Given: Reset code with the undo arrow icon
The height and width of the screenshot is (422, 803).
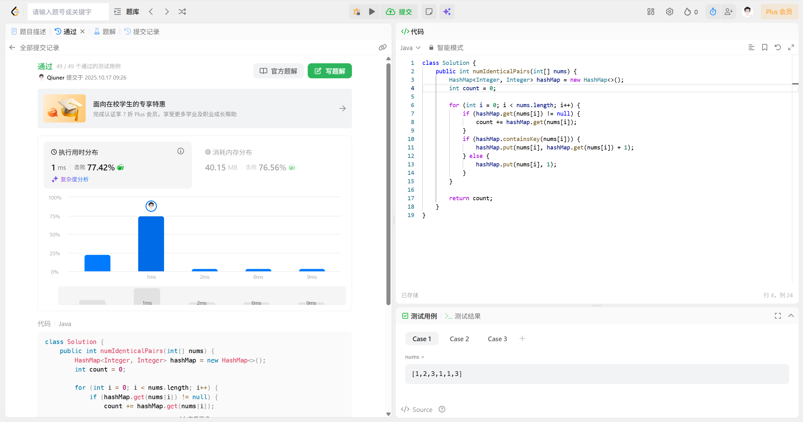Looking at the screenshot, I should pyautogui.click(x=778, y=48).
